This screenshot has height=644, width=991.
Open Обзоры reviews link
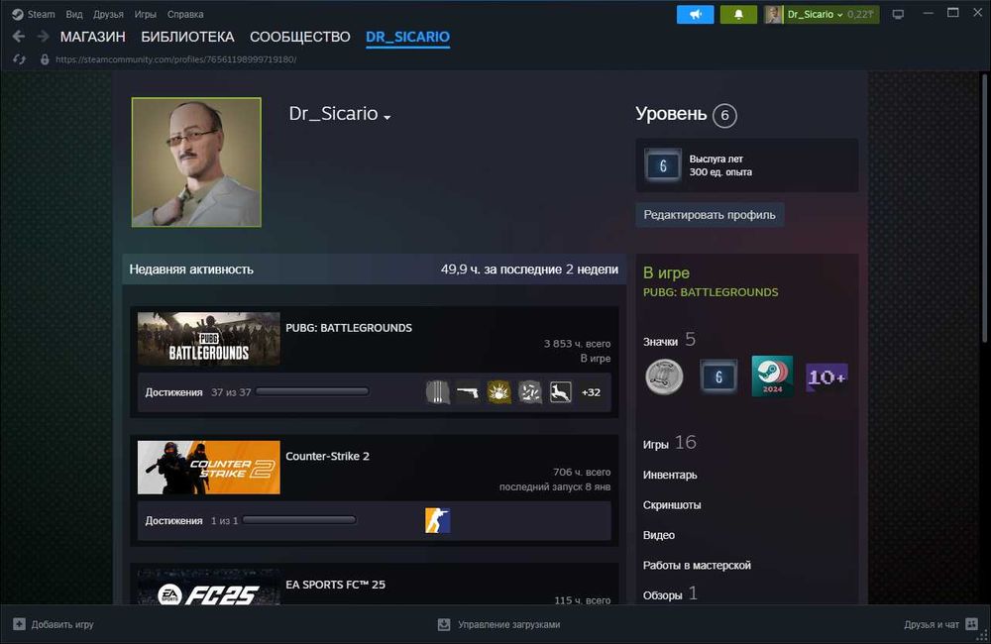[x=670, y=594]
